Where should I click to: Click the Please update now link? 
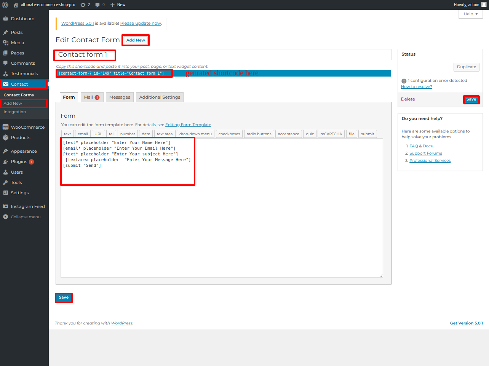coord(141,23)
